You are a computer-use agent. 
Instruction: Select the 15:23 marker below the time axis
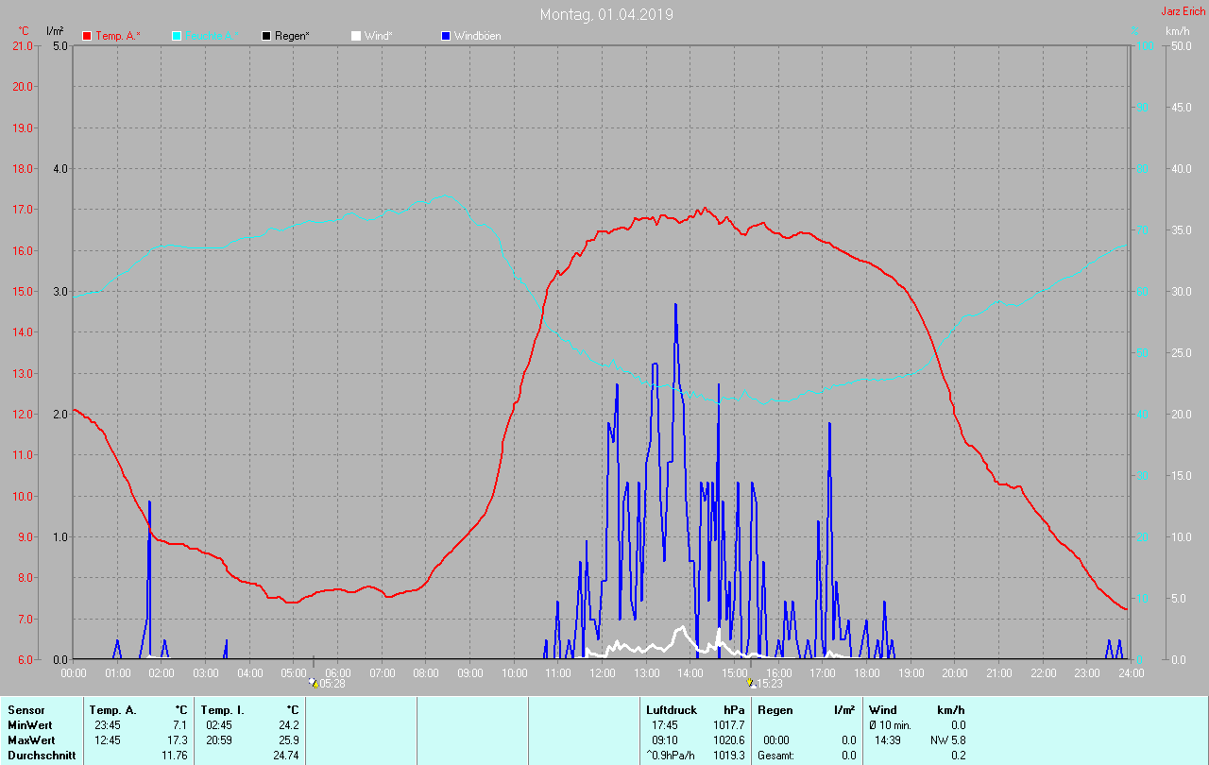pyautogui.click(x=765, y=683)
